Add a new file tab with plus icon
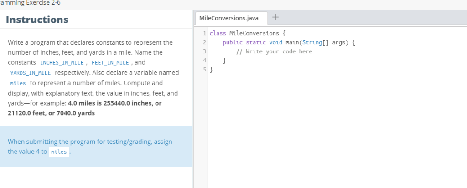467x188 pixels. [275, 18]
